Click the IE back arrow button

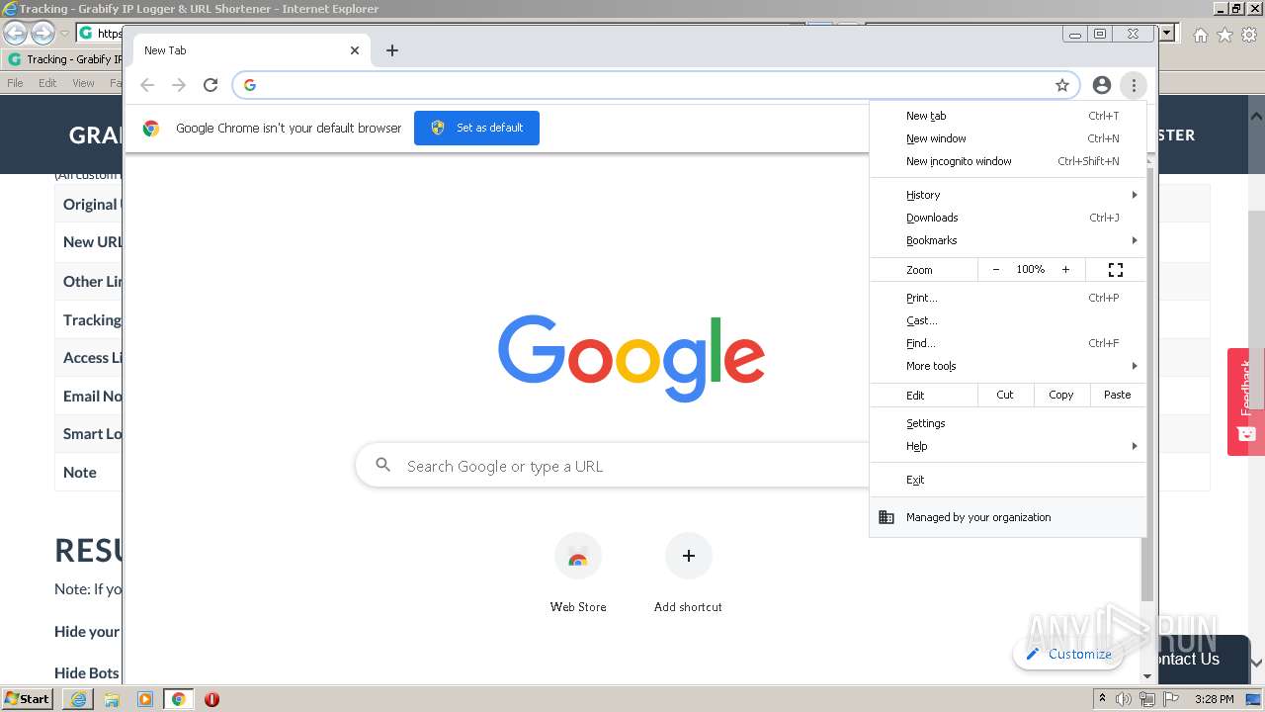point(15,34)
